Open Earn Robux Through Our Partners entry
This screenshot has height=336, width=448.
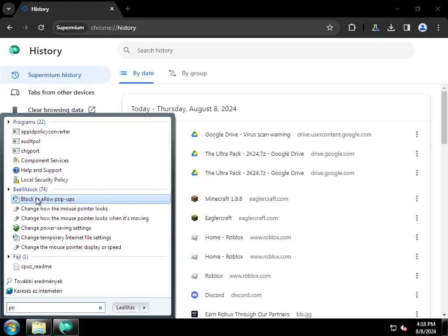[x=247, y=314]
